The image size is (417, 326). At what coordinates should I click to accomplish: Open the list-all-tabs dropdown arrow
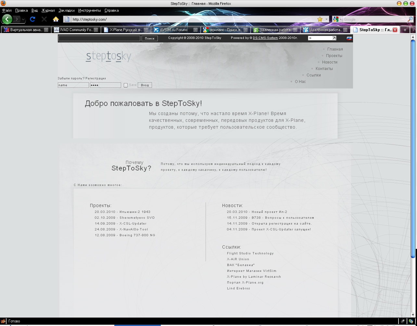pos(413,30)
